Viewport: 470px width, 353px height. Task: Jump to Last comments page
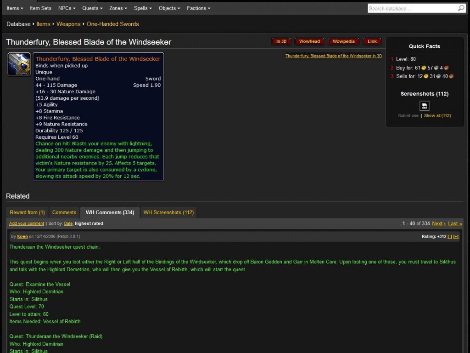click(x=455, y=224)
